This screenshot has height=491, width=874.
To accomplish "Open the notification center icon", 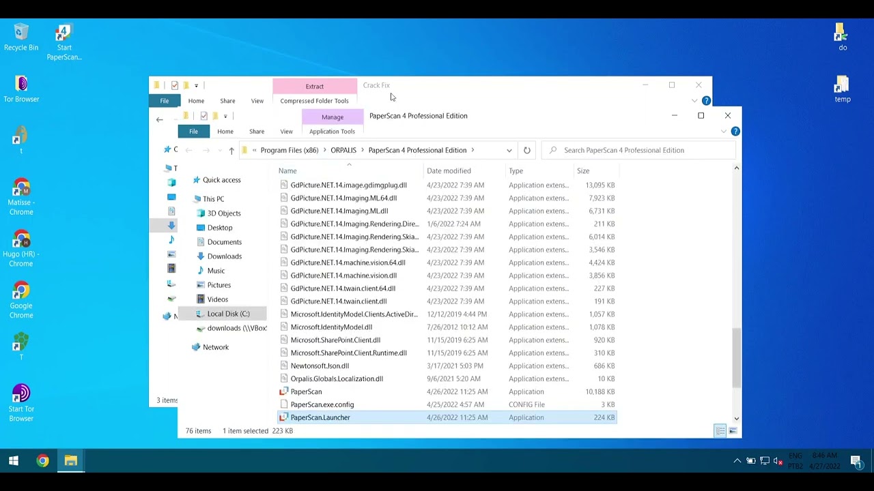I will coord(856,461).
